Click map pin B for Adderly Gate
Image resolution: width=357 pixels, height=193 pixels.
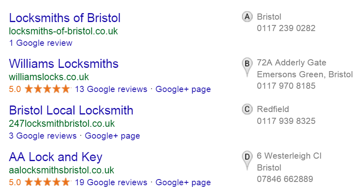coord(247,67)
